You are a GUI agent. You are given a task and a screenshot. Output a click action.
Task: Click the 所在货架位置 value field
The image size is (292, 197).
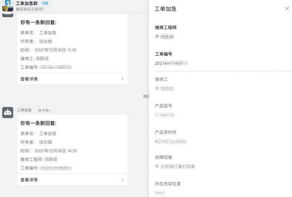[x=160, y=193]
